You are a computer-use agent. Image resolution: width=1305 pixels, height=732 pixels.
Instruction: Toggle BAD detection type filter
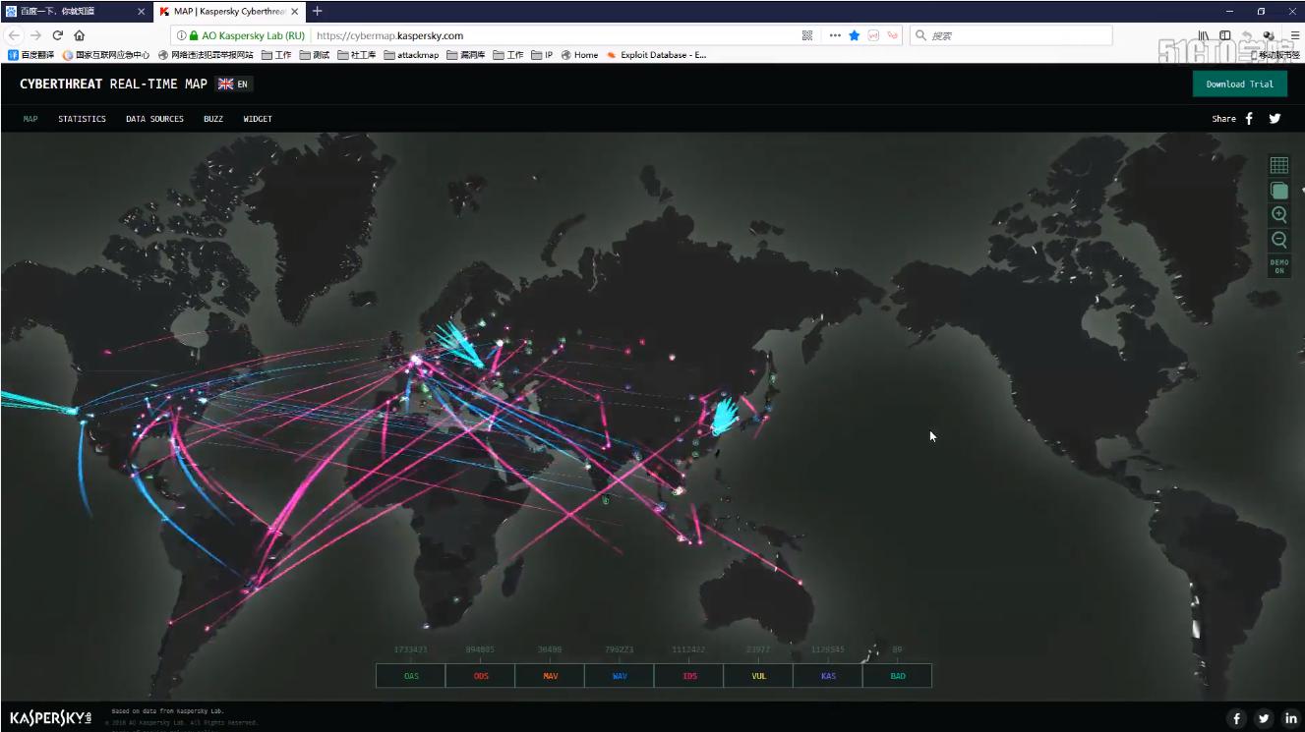(x=897, y=676)
